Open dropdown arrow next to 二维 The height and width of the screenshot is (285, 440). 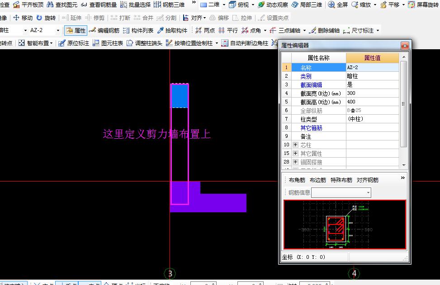(224, 5)
